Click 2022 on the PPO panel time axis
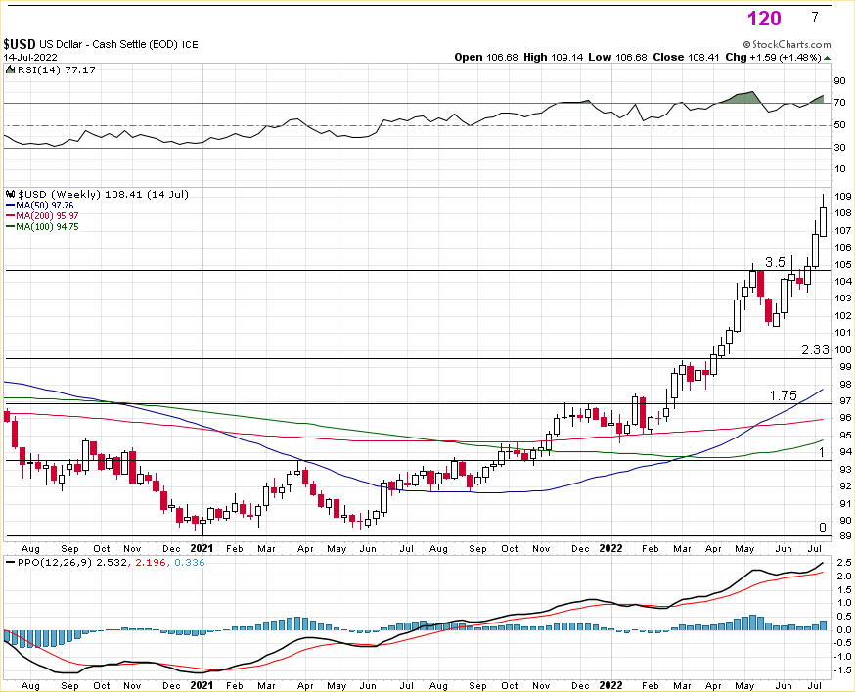 (610, 685)
